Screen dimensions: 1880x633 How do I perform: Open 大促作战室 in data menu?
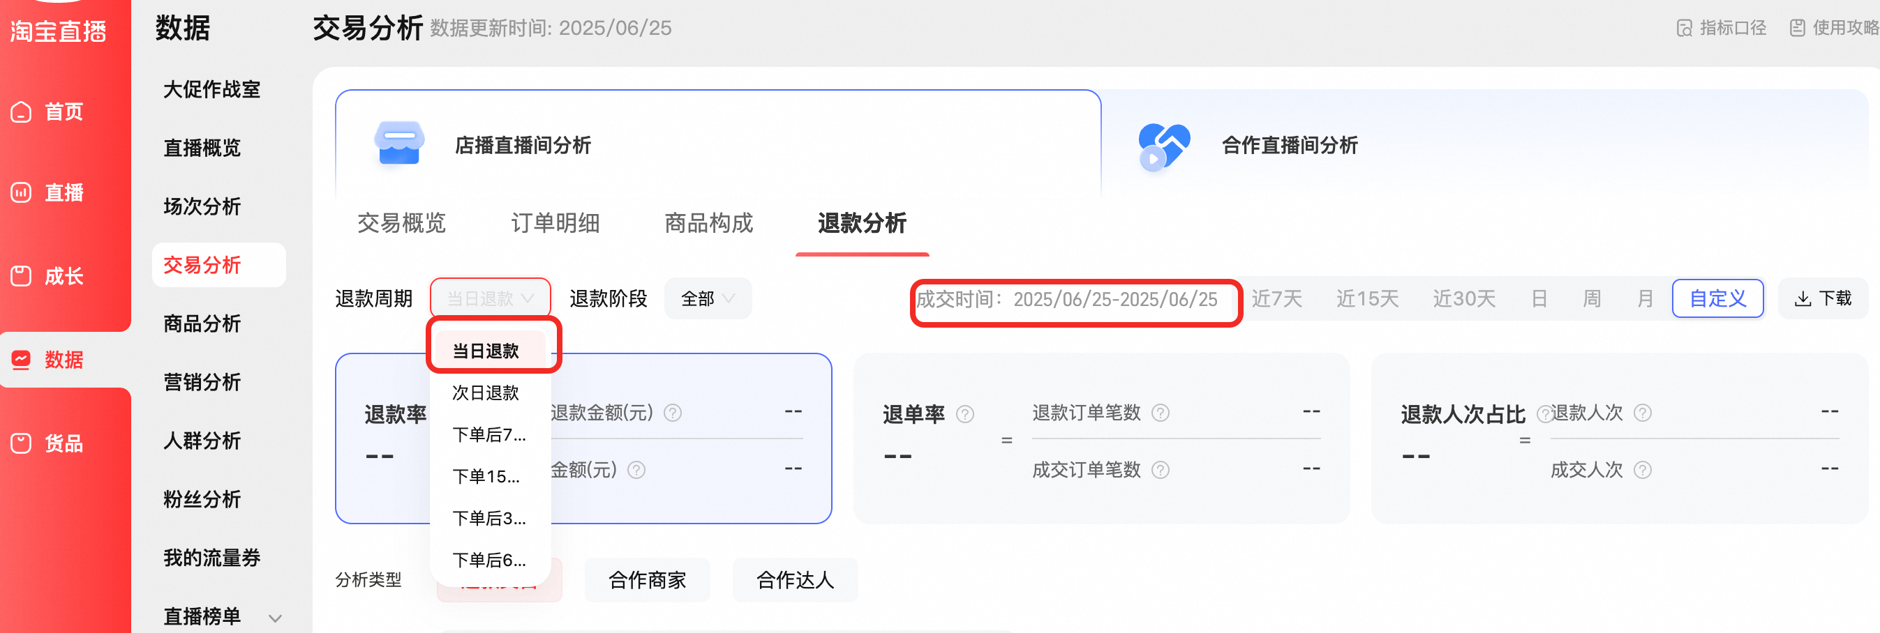(212, 90)
